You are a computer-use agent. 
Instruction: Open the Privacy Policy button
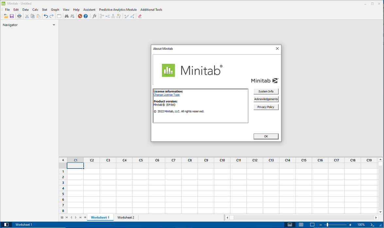tap(266, 107)
